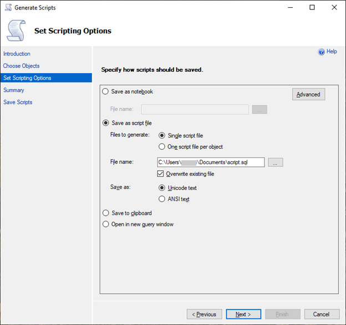The width and height of the screenshot is (346, 325).
Task: Browse for script file with ellipsis button
Action: pos(276,162)
